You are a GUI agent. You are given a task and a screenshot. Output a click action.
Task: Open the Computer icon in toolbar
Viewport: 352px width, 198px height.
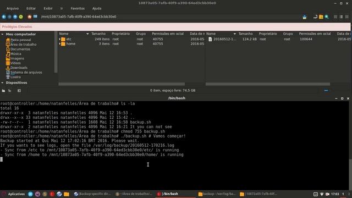[35, 16]
